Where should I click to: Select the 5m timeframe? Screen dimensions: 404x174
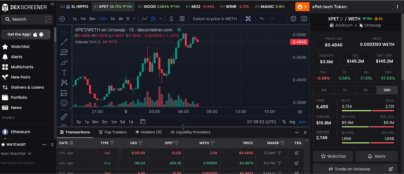coord(92,19)
